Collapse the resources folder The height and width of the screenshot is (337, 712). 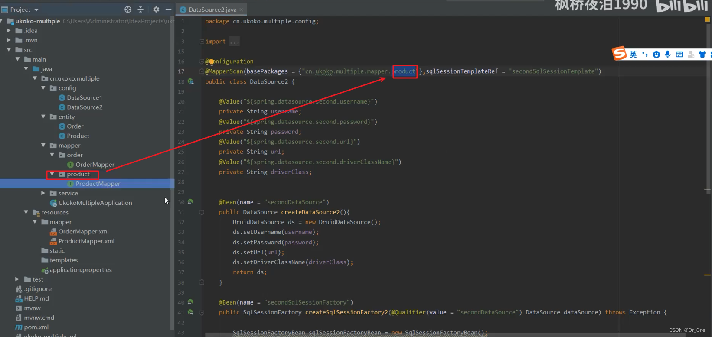coord(26,212)
